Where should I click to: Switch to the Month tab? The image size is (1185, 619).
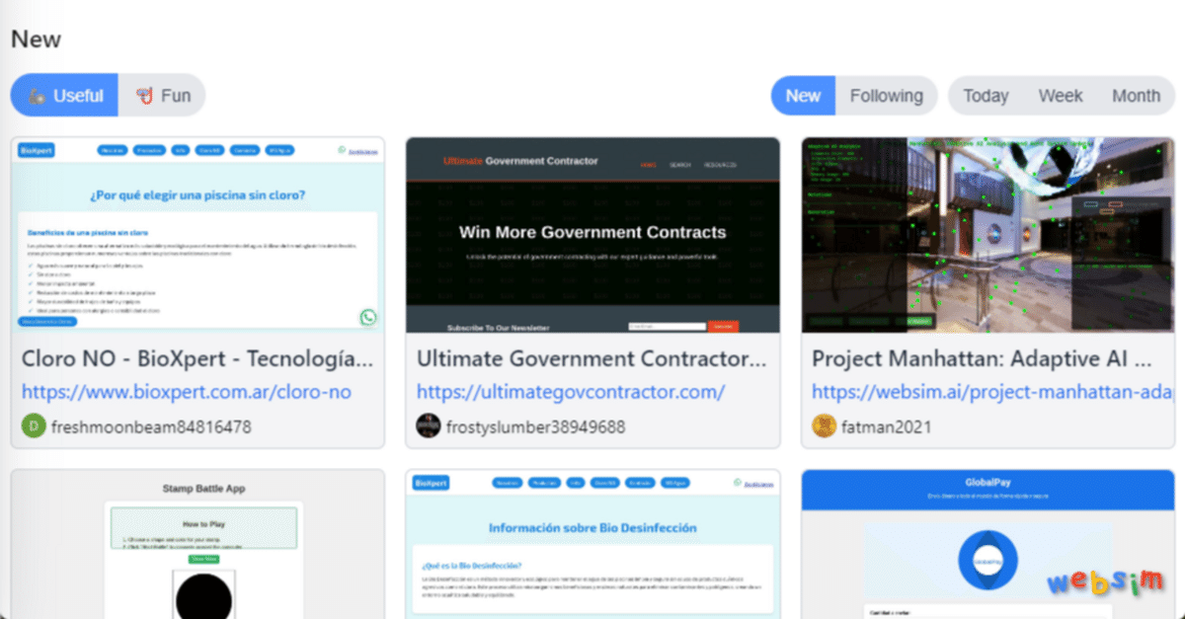click(x=1136, y=95)
